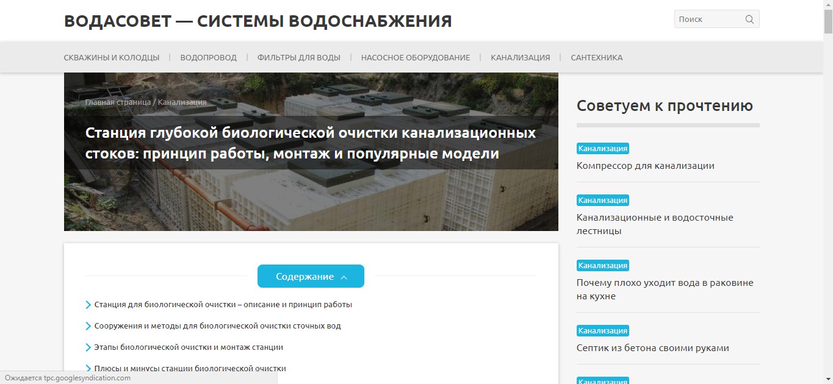Click the Советуем к прочтению heading
833x384 pixels.
coord(665,106)
